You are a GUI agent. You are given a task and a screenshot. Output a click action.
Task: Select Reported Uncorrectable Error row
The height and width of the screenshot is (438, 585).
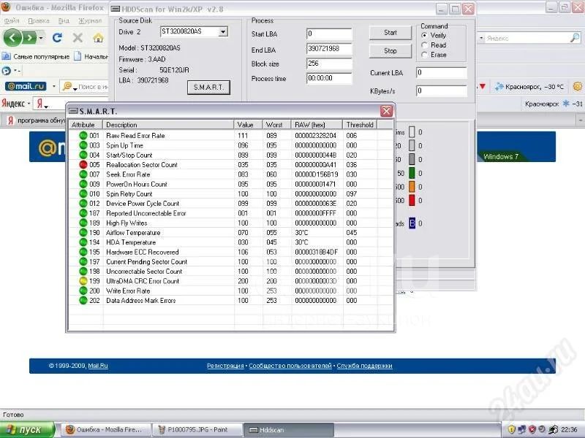230,213
